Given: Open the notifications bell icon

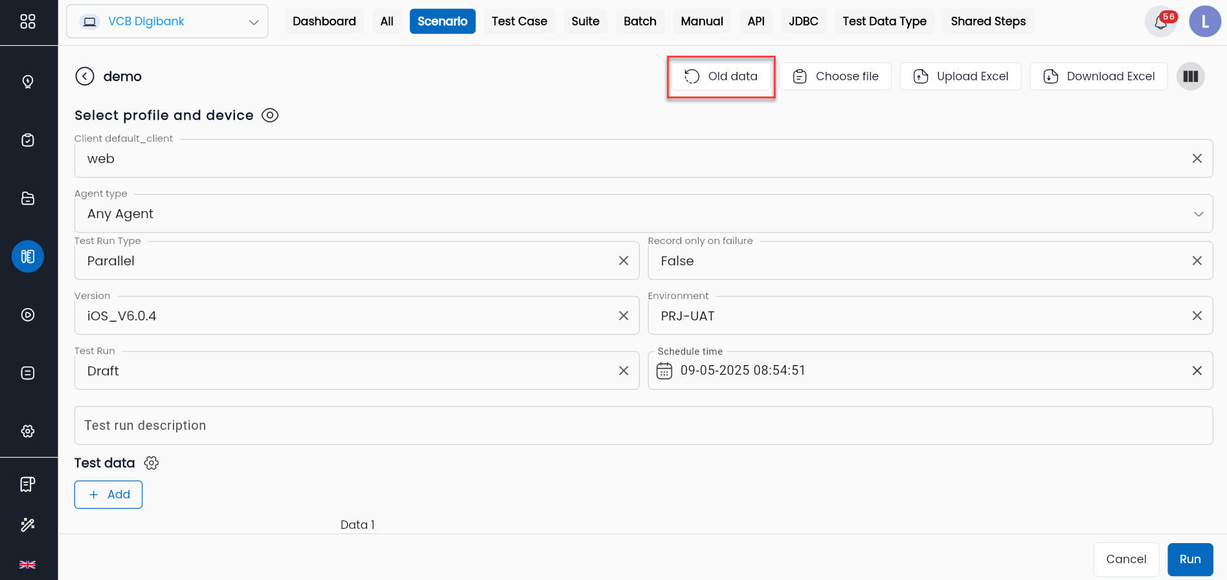Looking at the screenshot, I should coord(1160,22).
